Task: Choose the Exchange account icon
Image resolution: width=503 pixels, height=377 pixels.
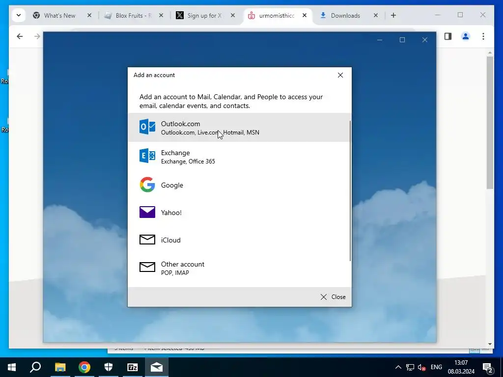Action: pyautogui.click(x=147, y=156)
